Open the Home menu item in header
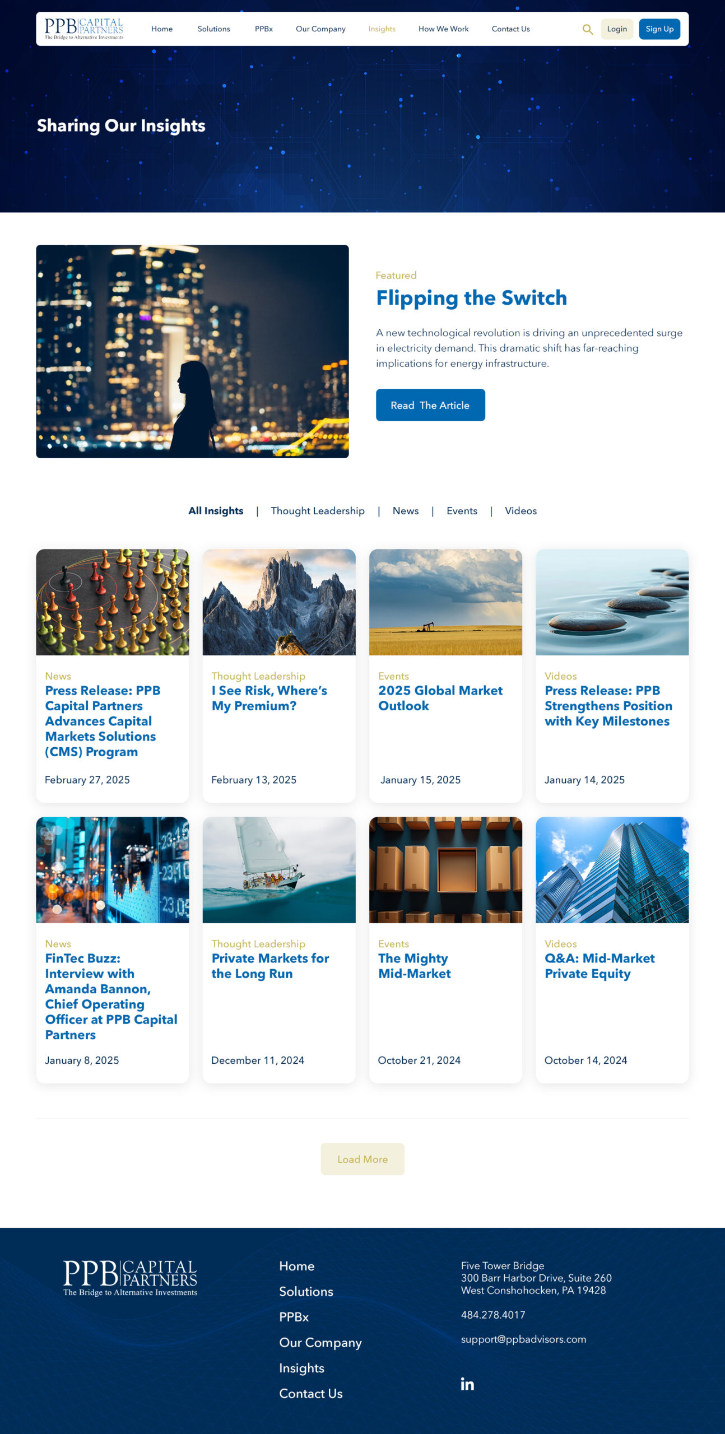Viewport: 725px width, 1434px height. click(162, 29)
